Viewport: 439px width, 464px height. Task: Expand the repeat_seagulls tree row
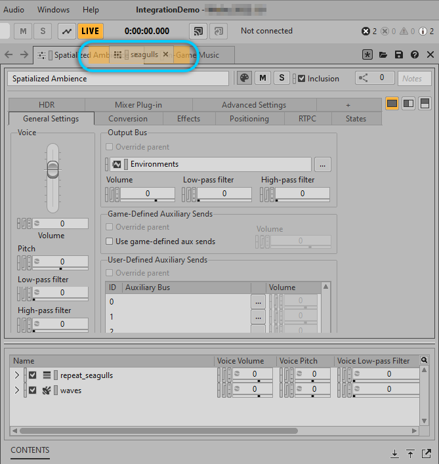pyautogui.click(x=17, y=375)
